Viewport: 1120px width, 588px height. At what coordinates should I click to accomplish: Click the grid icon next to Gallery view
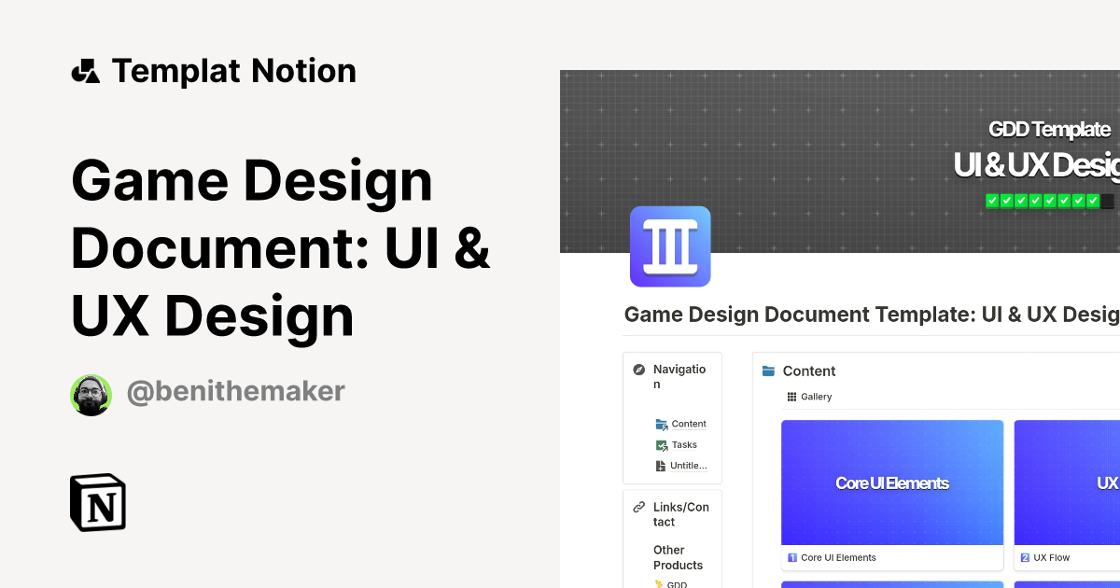pyautogui.click(x=791, y=396)
